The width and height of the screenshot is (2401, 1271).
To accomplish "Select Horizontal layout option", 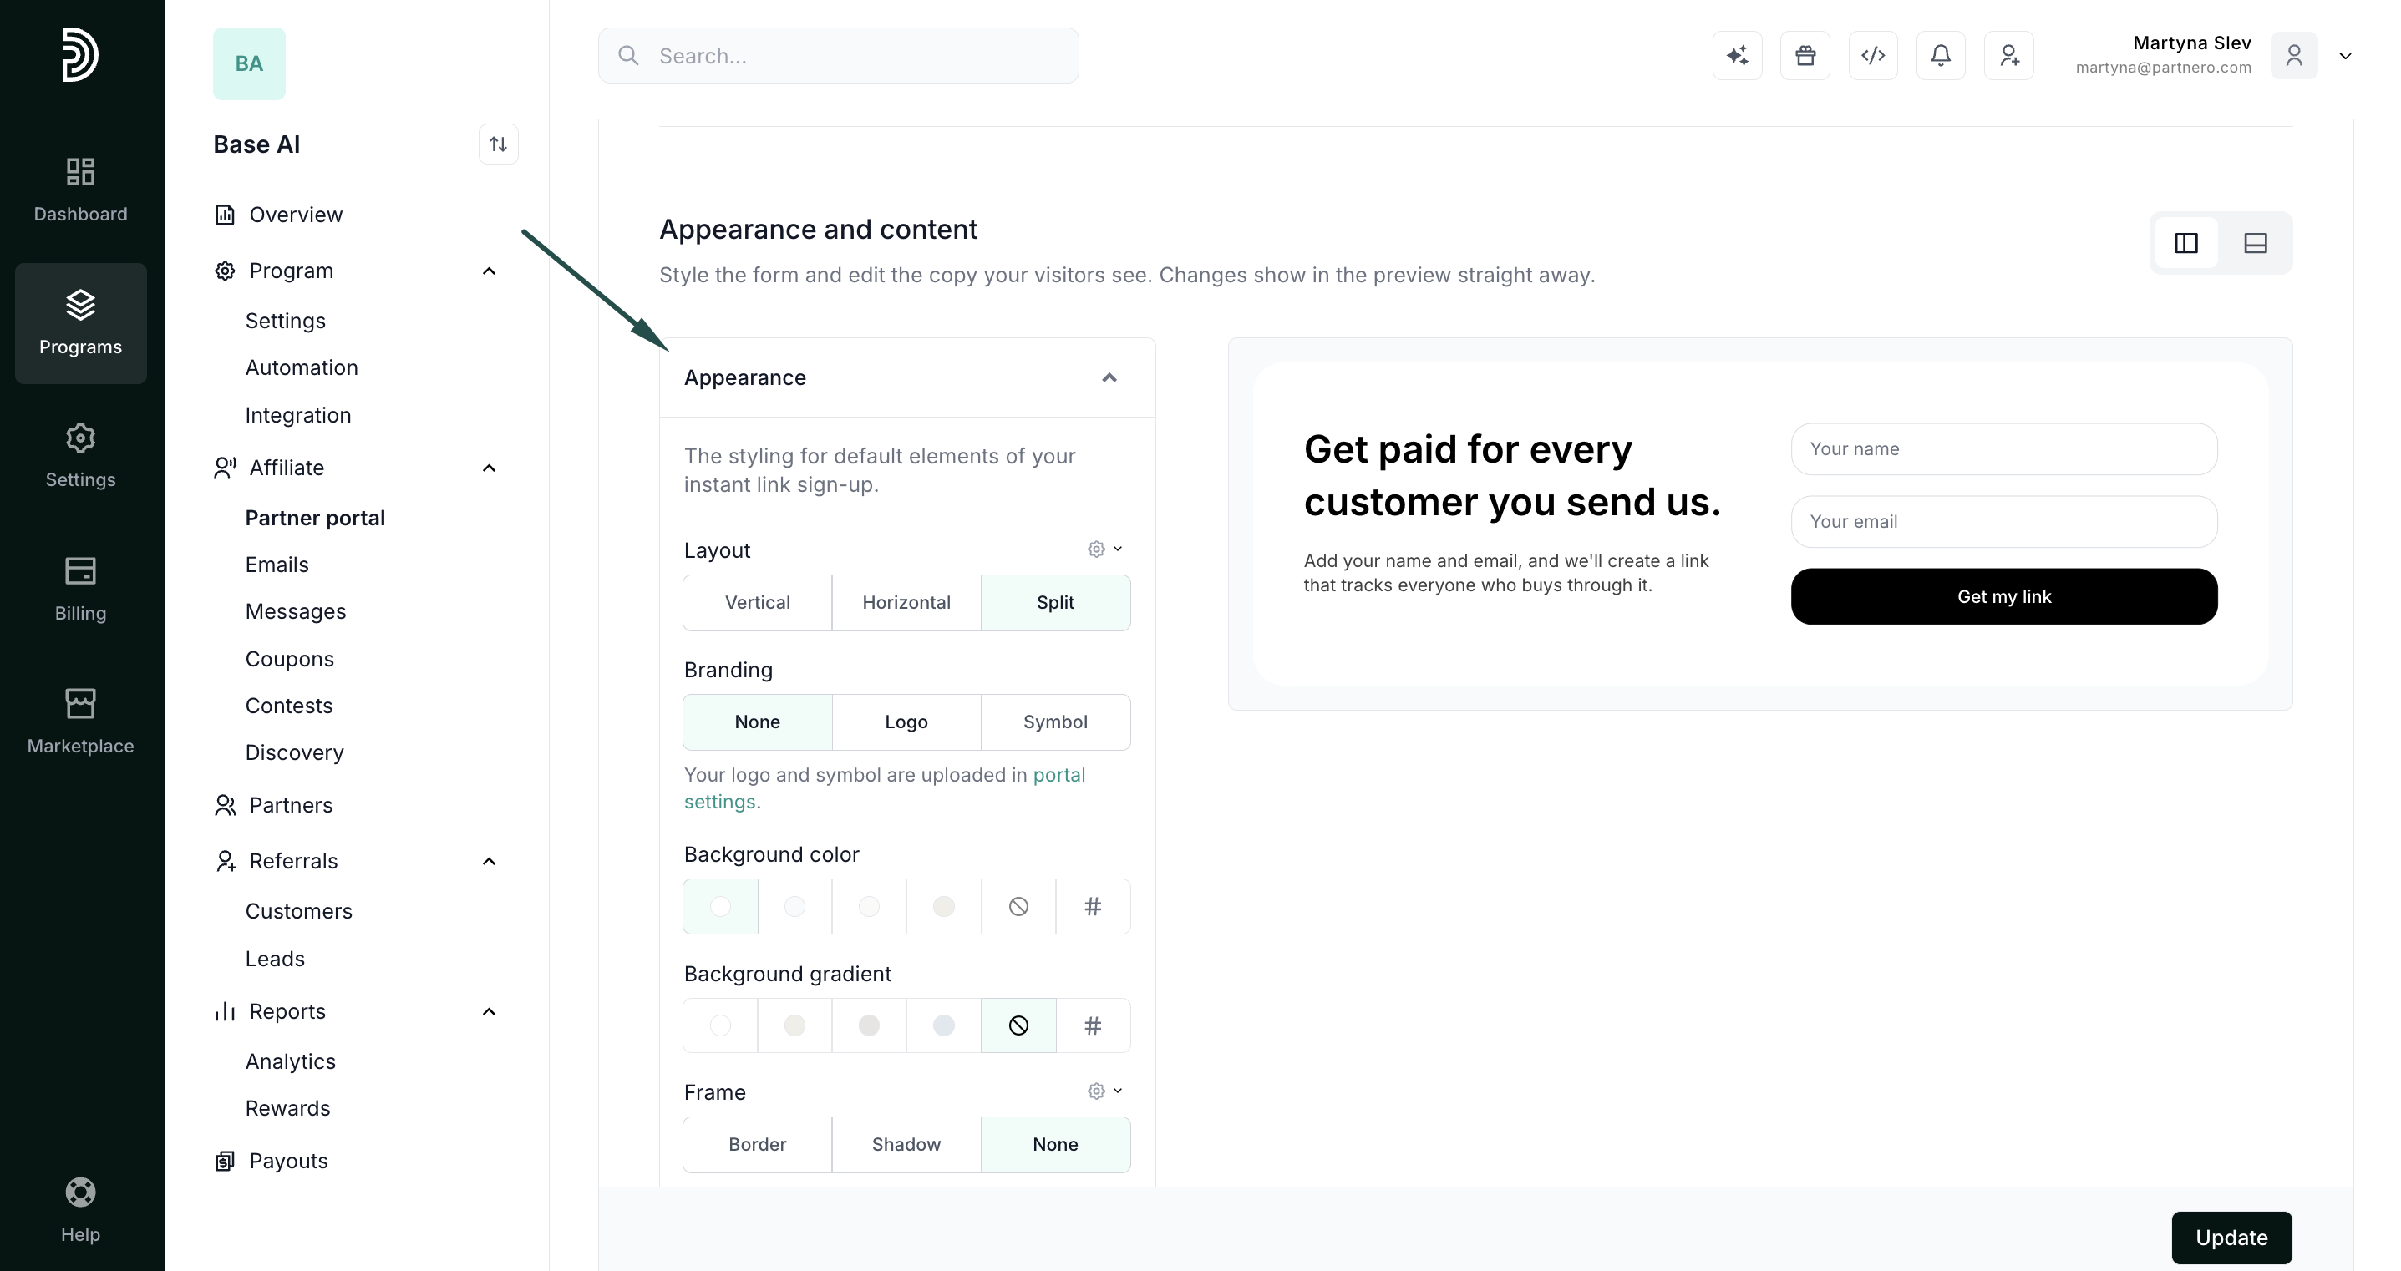I will click(907, 603).
